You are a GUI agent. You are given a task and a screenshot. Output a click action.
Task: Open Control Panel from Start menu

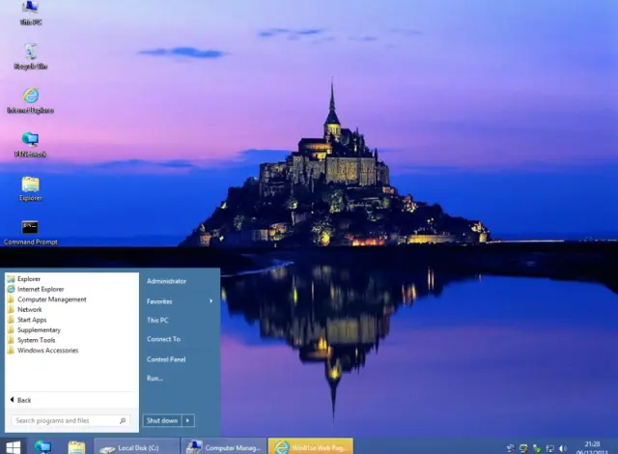click(x=166, y=359)
